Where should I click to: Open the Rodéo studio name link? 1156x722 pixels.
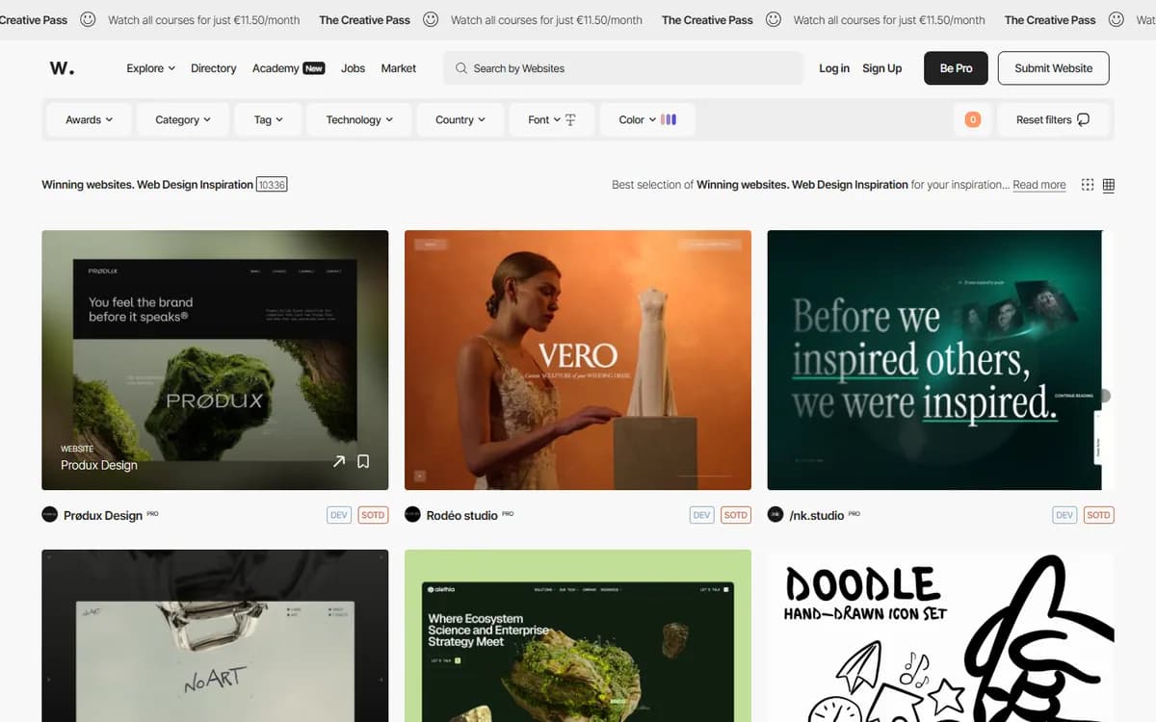pyautogui.click(x=462, y=515)
